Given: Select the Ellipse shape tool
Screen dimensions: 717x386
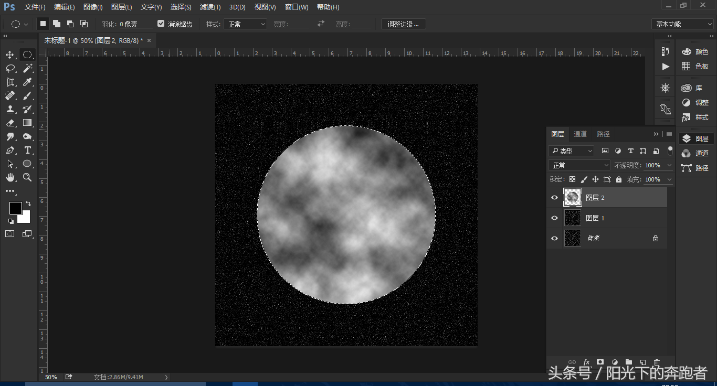Looking at the screenshot, I should click(27, 164).
